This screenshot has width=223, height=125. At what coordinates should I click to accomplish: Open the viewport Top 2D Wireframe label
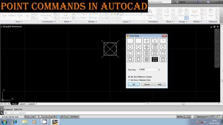coord(11,26)
